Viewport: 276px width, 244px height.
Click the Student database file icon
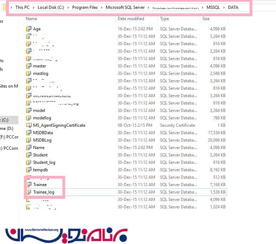coord(29,155)
